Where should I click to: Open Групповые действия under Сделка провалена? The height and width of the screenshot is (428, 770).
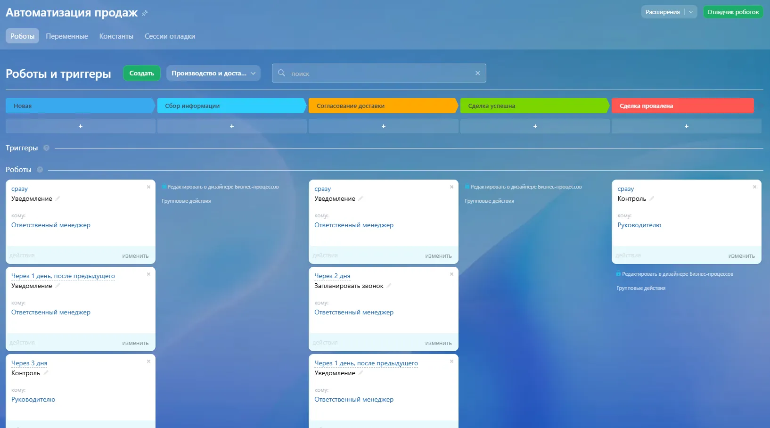click(641, 288)
